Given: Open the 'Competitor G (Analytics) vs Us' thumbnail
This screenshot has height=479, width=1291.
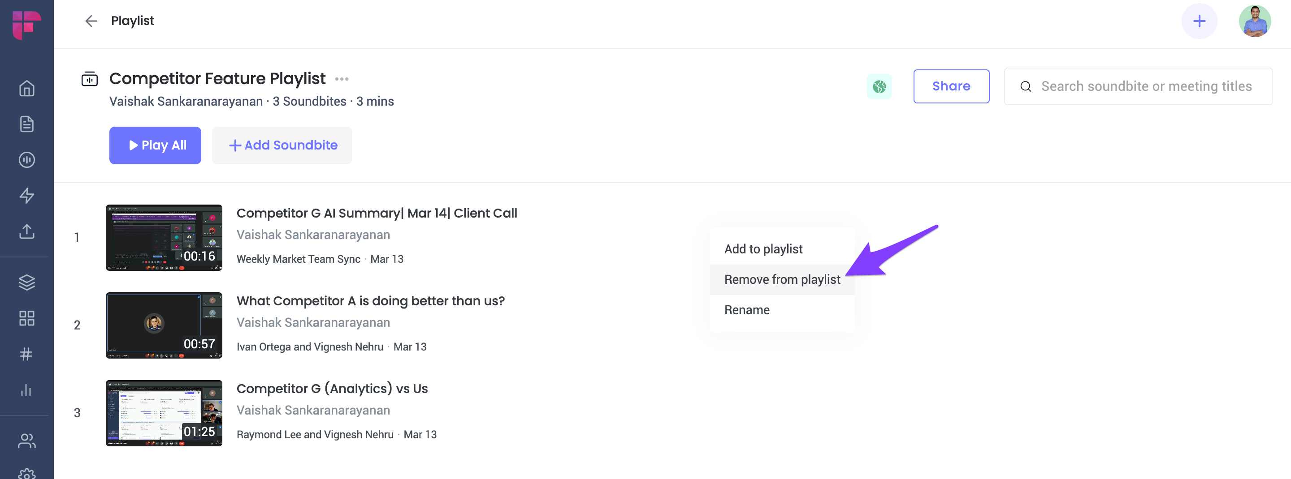Looking at the screenshot, I should (x=164, y=413).
